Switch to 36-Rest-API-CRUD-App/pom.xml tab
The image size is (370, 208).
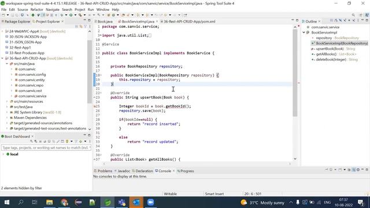pos(190,21)
